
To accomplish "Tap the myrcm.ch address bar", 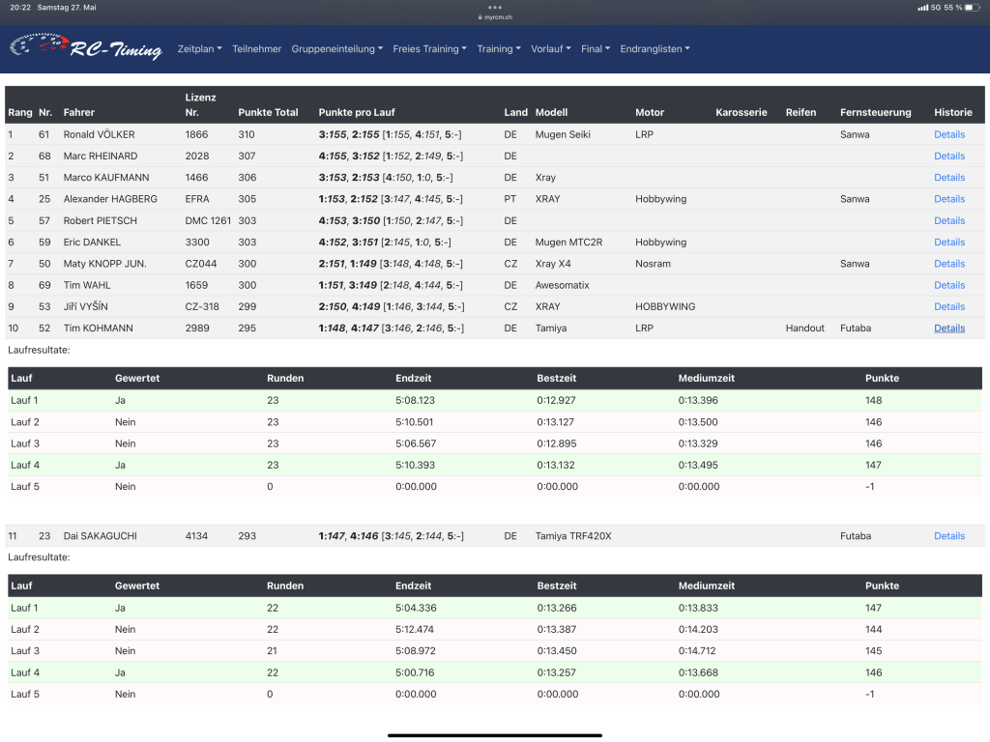I will point(499,16).
